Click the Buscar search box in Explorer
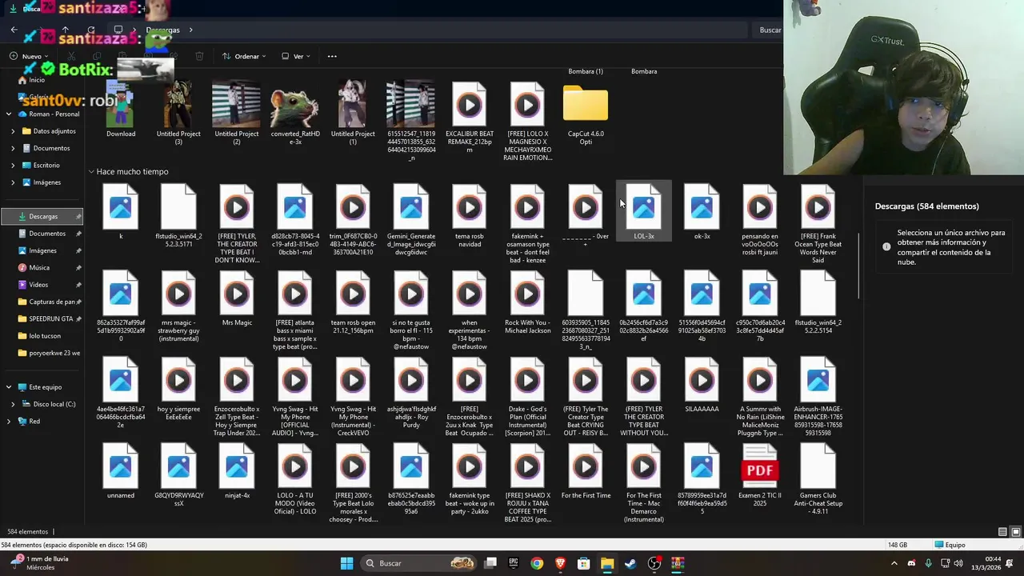Image resolution: width=1024 pixels, height=576 pixels. click(x=768, y=30)
